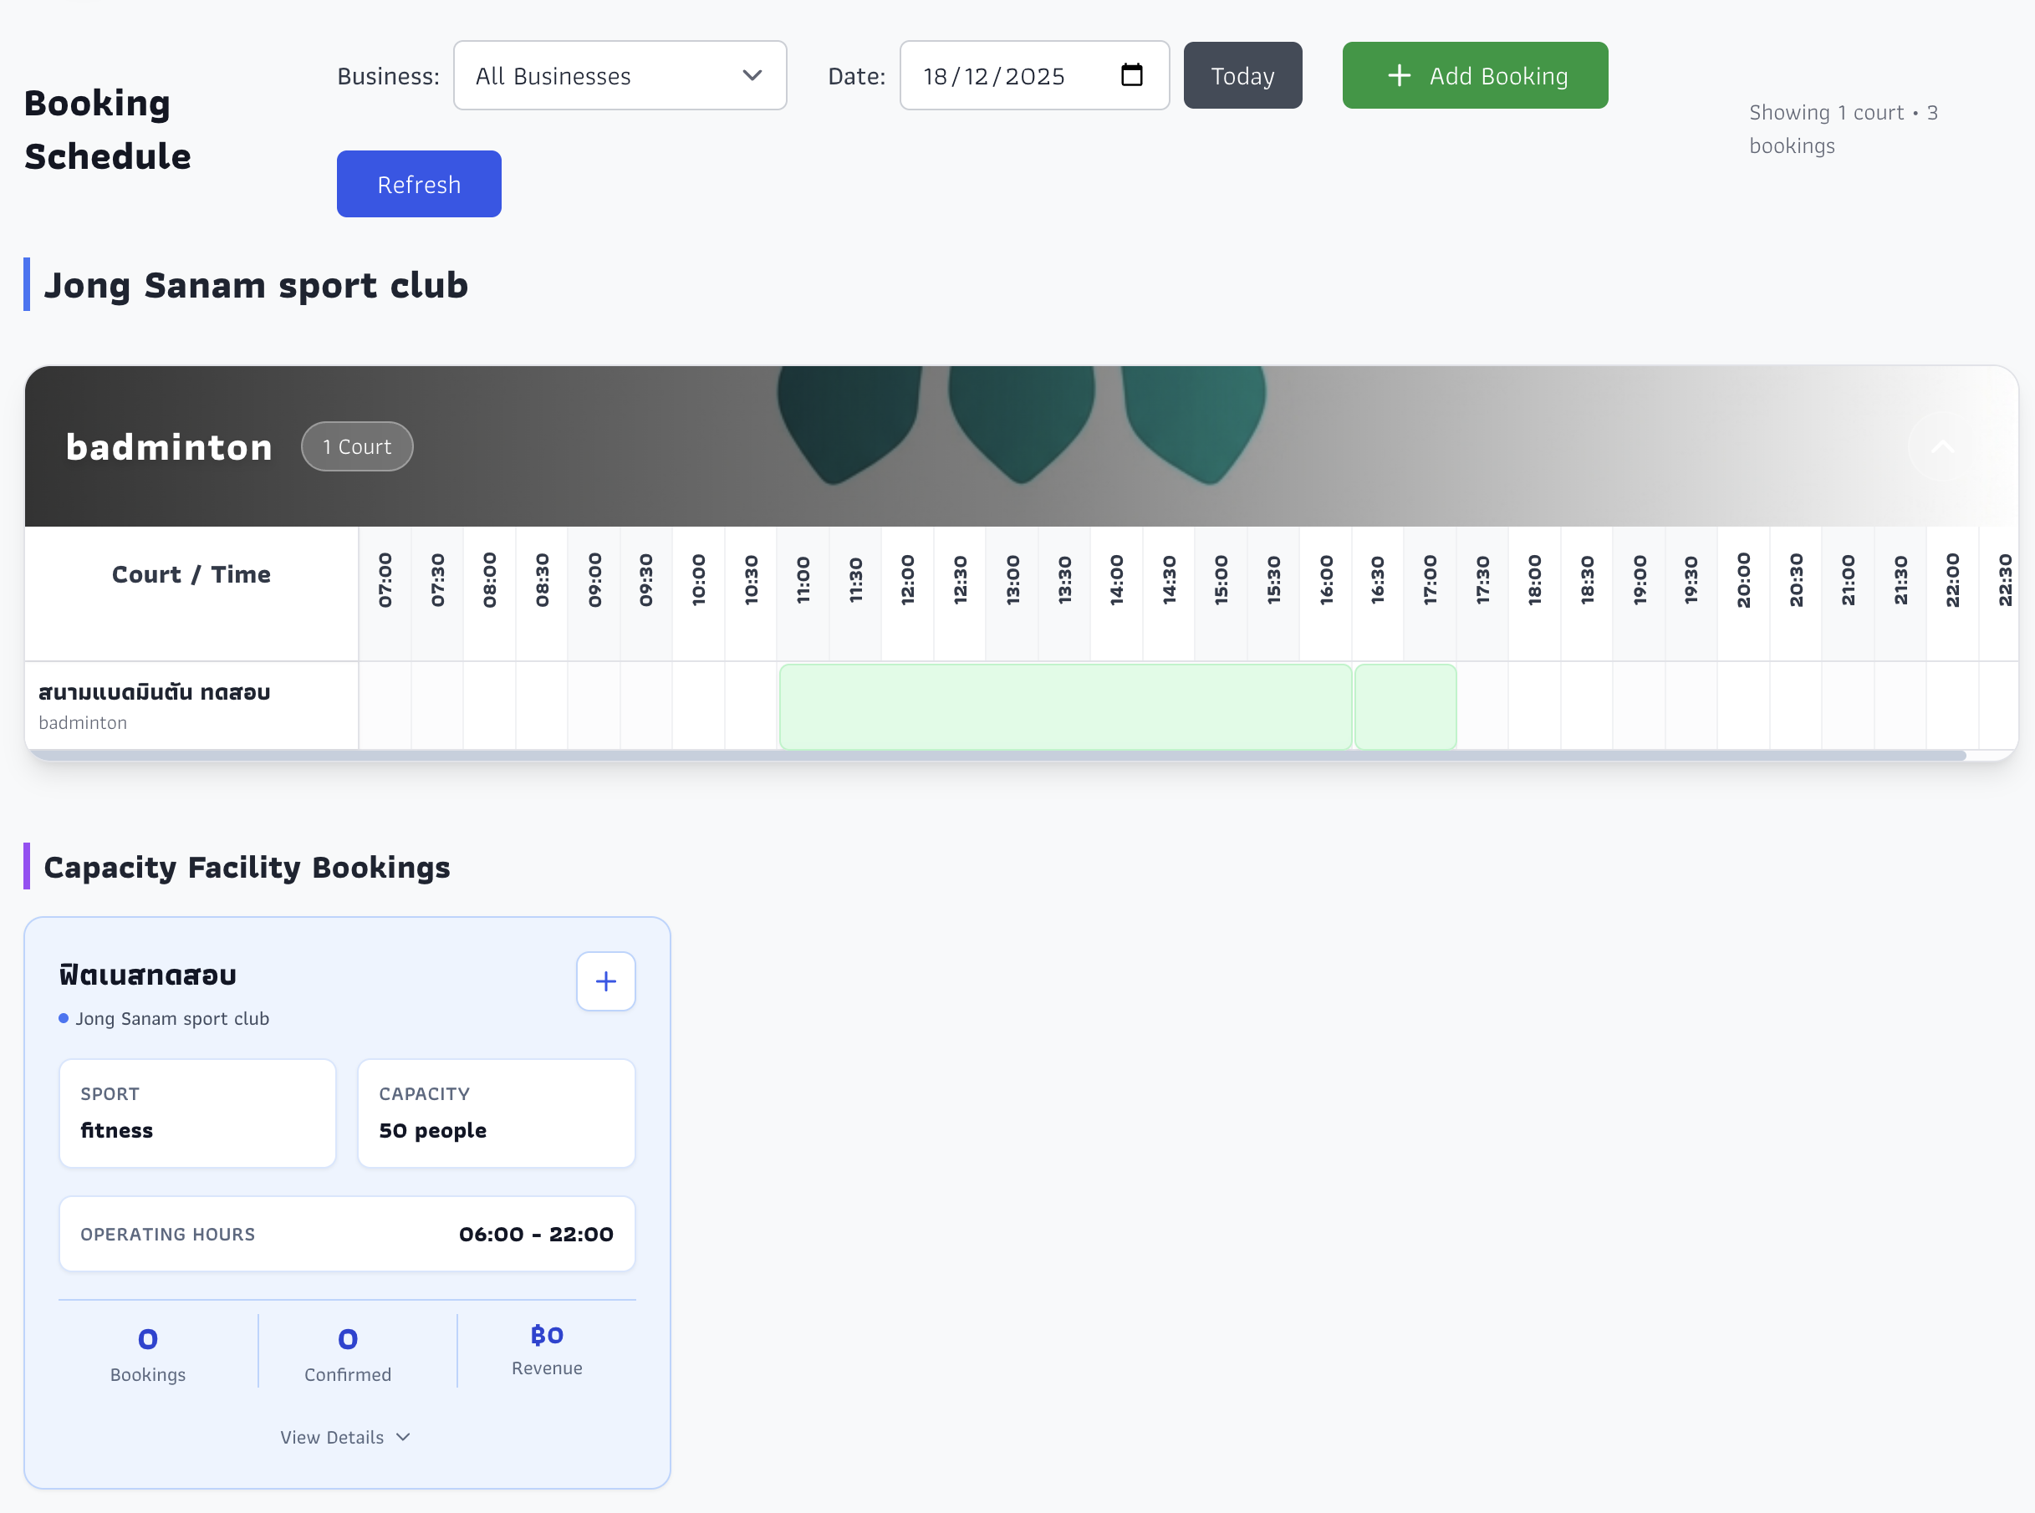Click the empty 18:00 slot in court row
The height and width of the screenshot is (1513, 2035).
click(1534, 706)
